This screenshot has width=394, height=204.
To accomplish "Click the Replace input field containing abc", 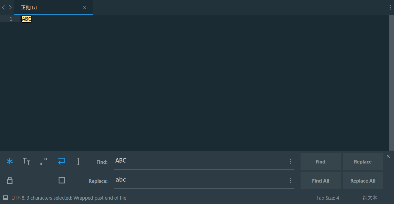I will pyautogui.click(x=199, y=180).
